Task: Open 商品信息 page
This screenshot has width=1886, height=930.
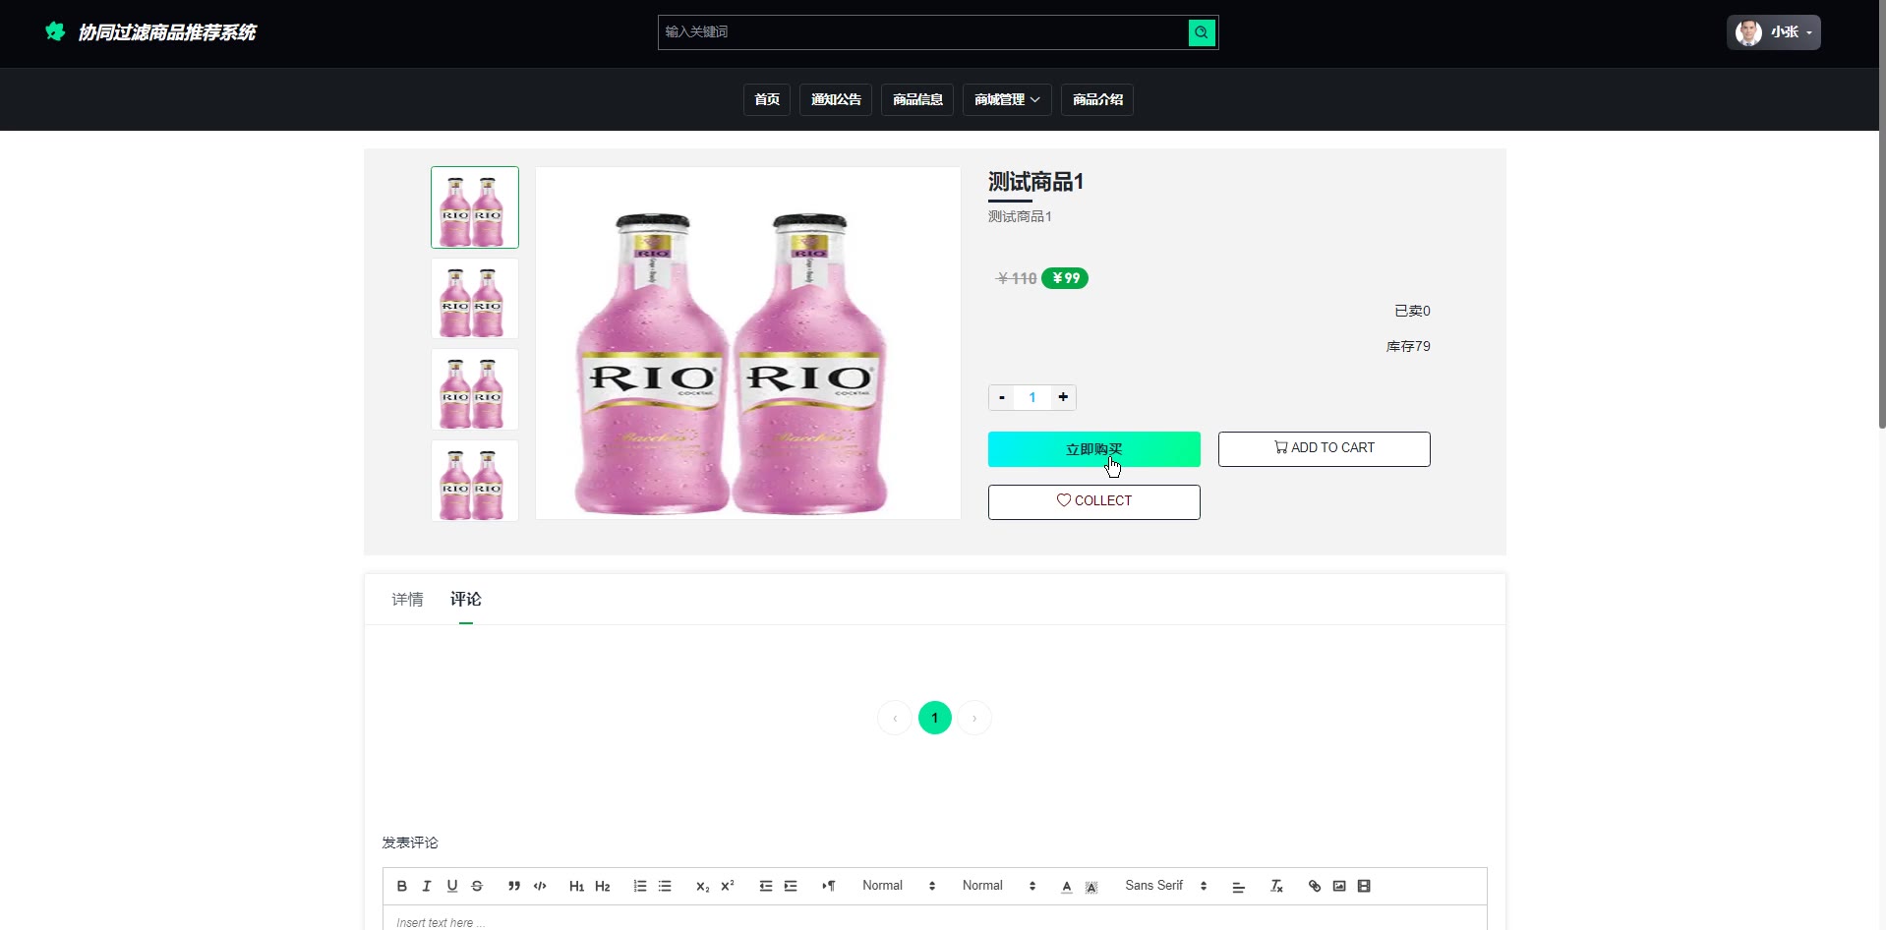Action: pyautogui.click(x=917, y=99)
